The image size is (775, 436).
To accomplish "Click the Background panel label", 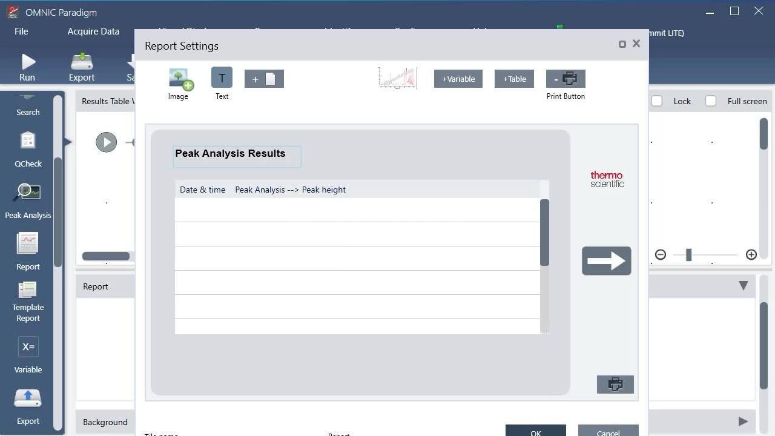I will click(x=105, y=422).
